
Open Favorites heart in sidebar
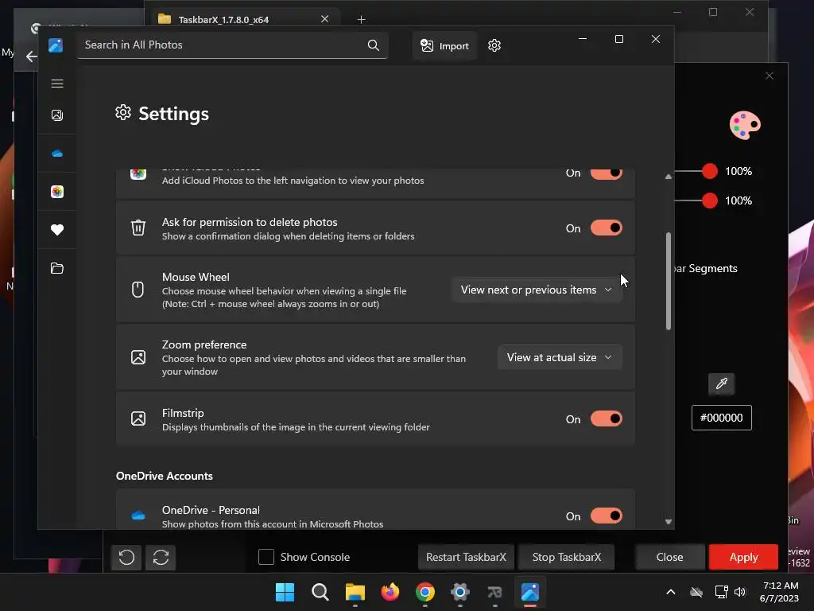coord(57,230)
